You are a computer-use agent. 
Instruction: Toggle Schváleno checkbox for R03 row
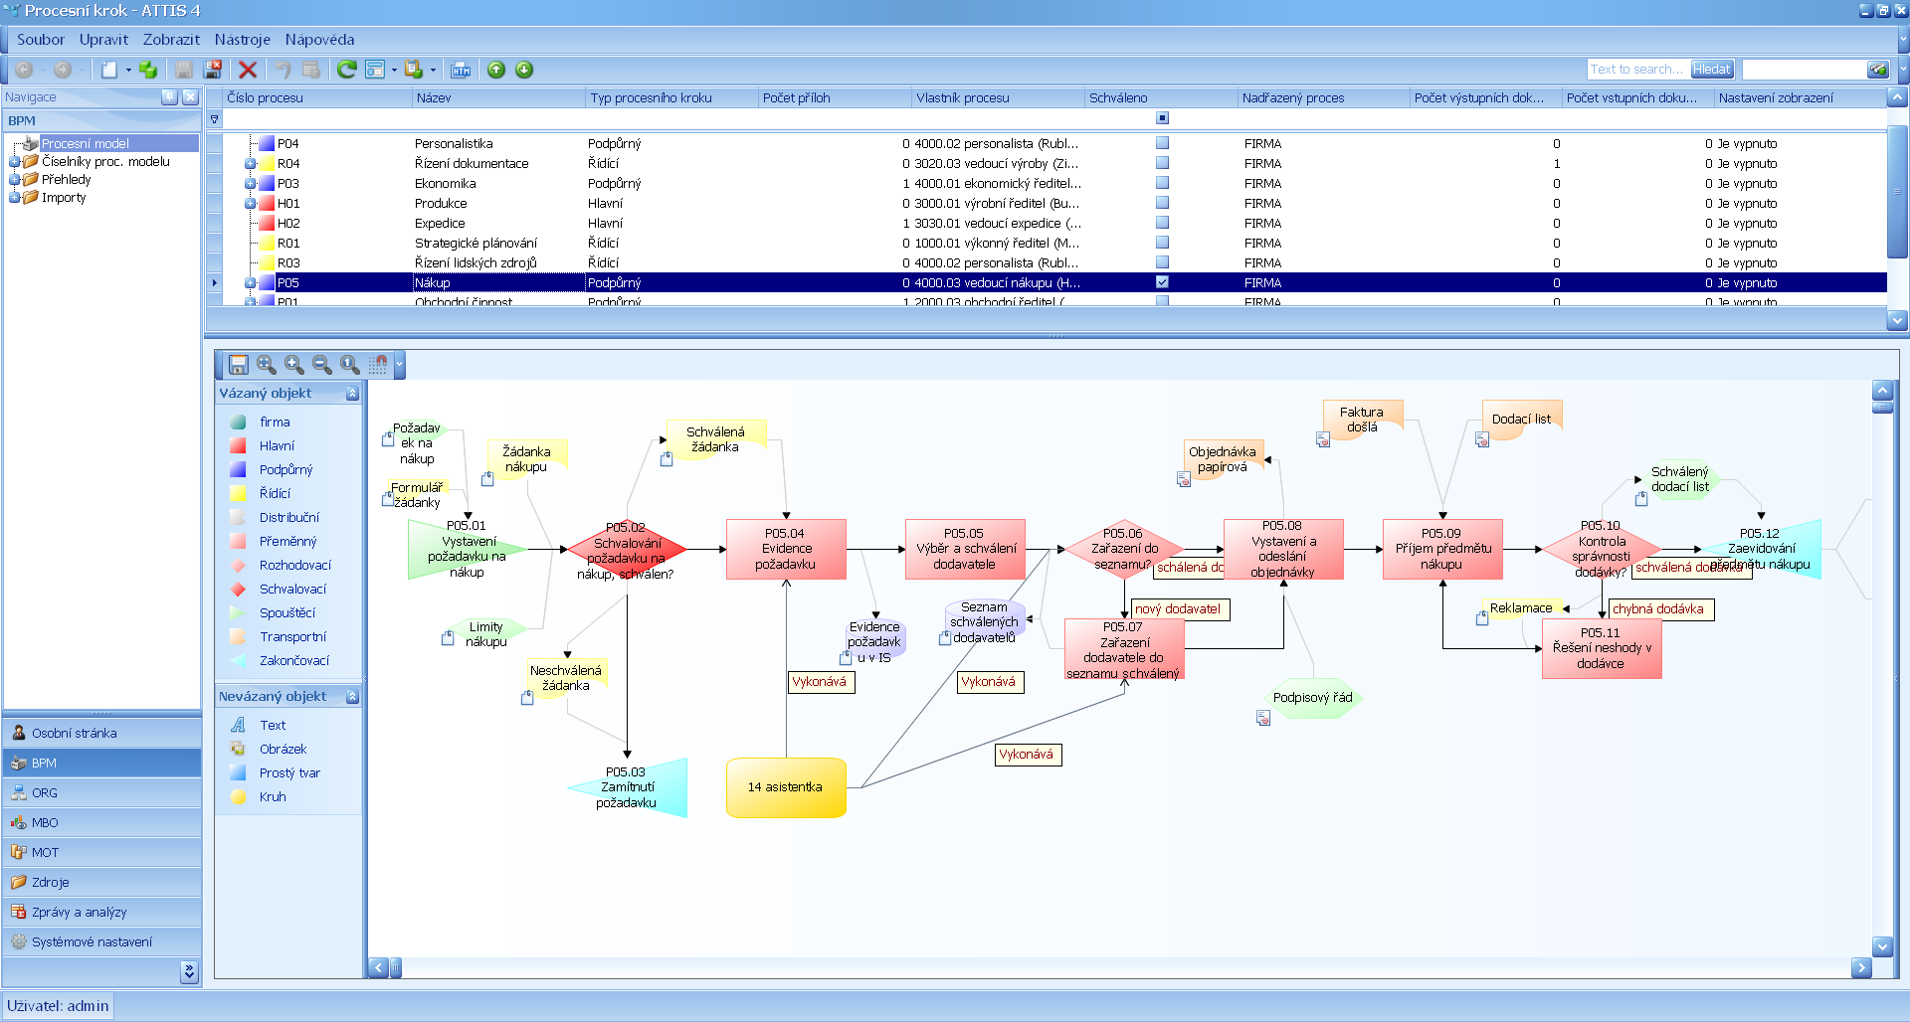pyautogui.click(x=1162, y=262)
